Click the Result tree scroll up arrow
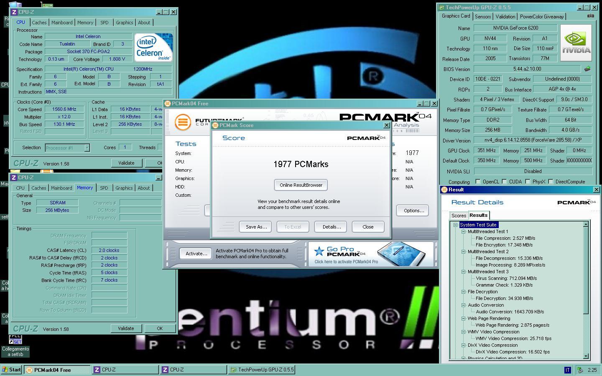Viewport: 602px width, 376px height. 585,225
